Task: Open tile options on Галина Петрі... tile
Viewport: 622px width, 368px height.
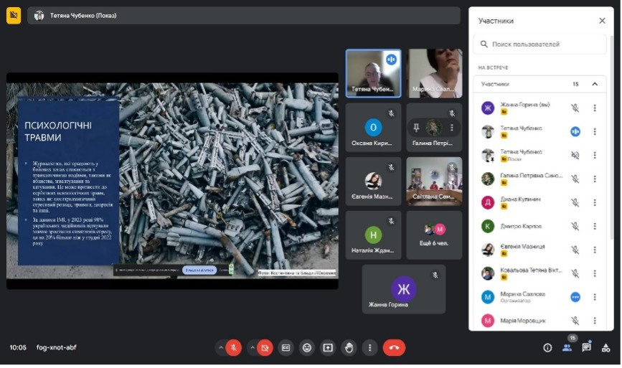Action: tap(451, 127)
